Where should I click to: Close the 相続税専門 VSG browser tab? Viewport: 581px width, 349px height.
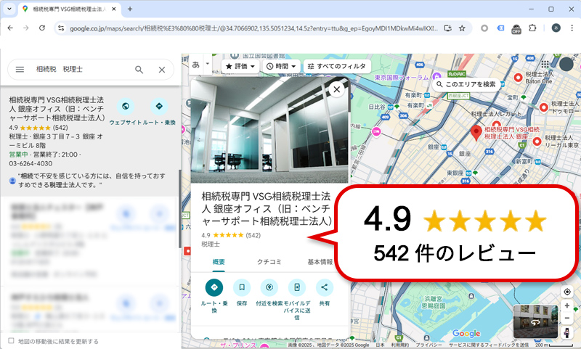pyautogui.click(x=114, y=9)
